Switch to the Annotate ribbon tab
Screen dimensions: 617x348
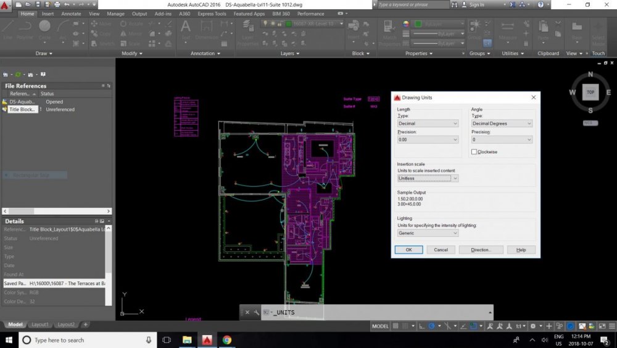tap(71, 14)
